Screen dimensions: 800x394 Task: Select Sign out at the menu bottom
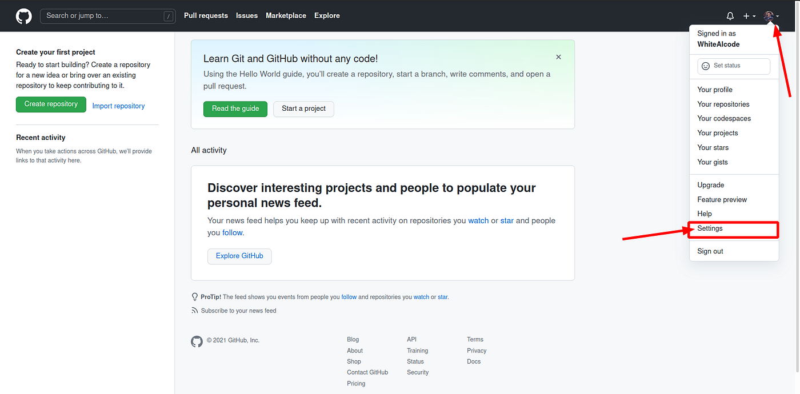click(710, 251)
